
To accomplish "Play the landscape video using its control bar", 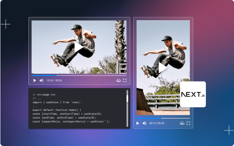I will pyautogui.click(x=34, y=80).
